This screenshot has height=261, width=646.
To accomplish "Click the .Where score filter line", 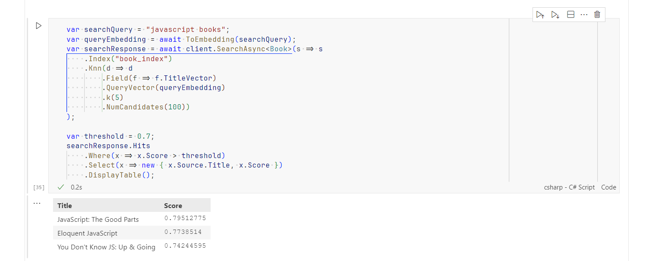I will click(x=155, y=155).
